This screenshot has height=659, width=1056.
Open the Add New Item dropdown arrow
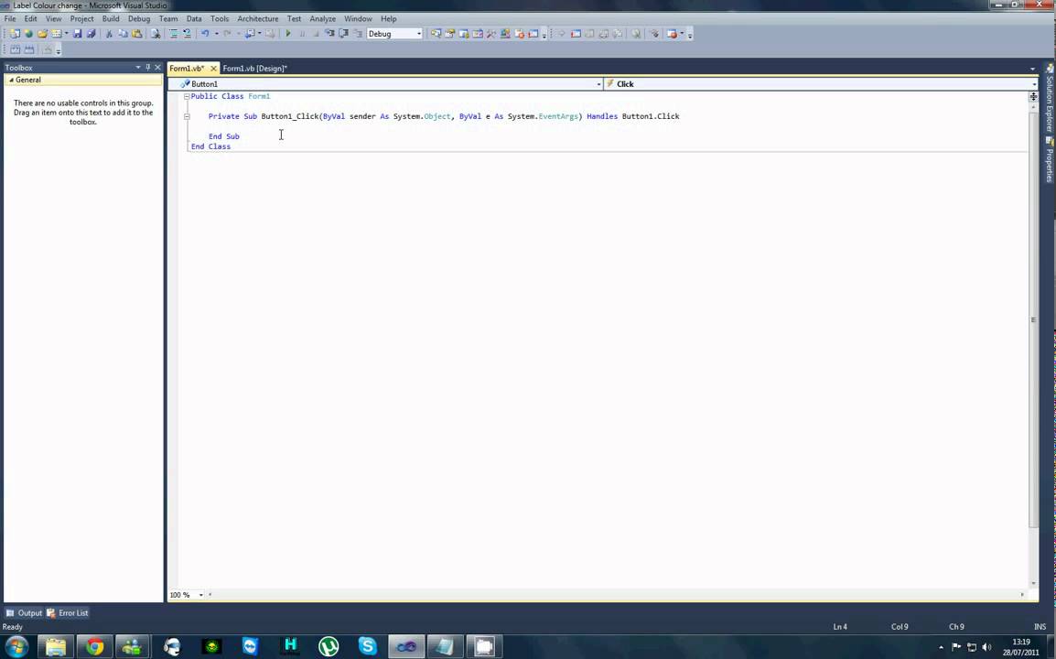(66, 33)
